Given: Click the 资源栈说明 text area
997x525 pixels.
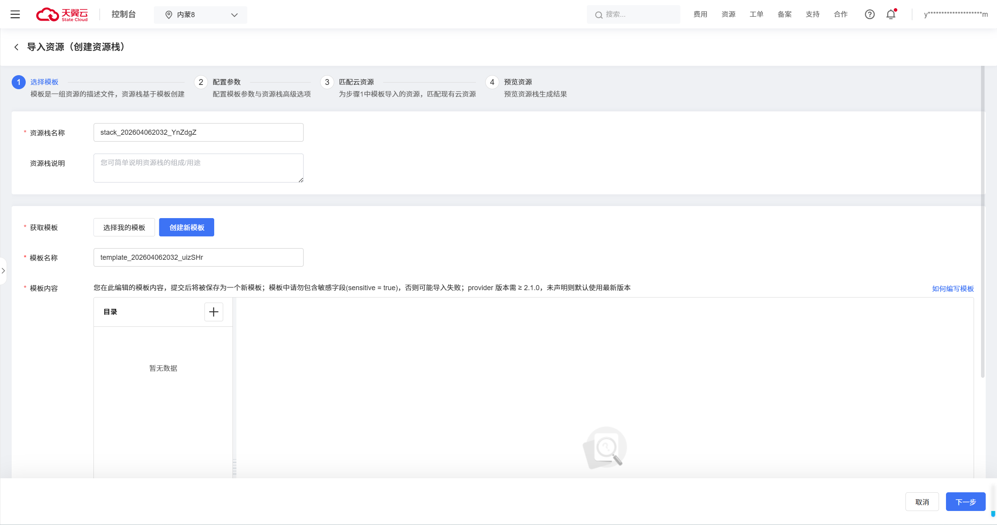Looking at the screenshot, I should (x=198, y=168).
